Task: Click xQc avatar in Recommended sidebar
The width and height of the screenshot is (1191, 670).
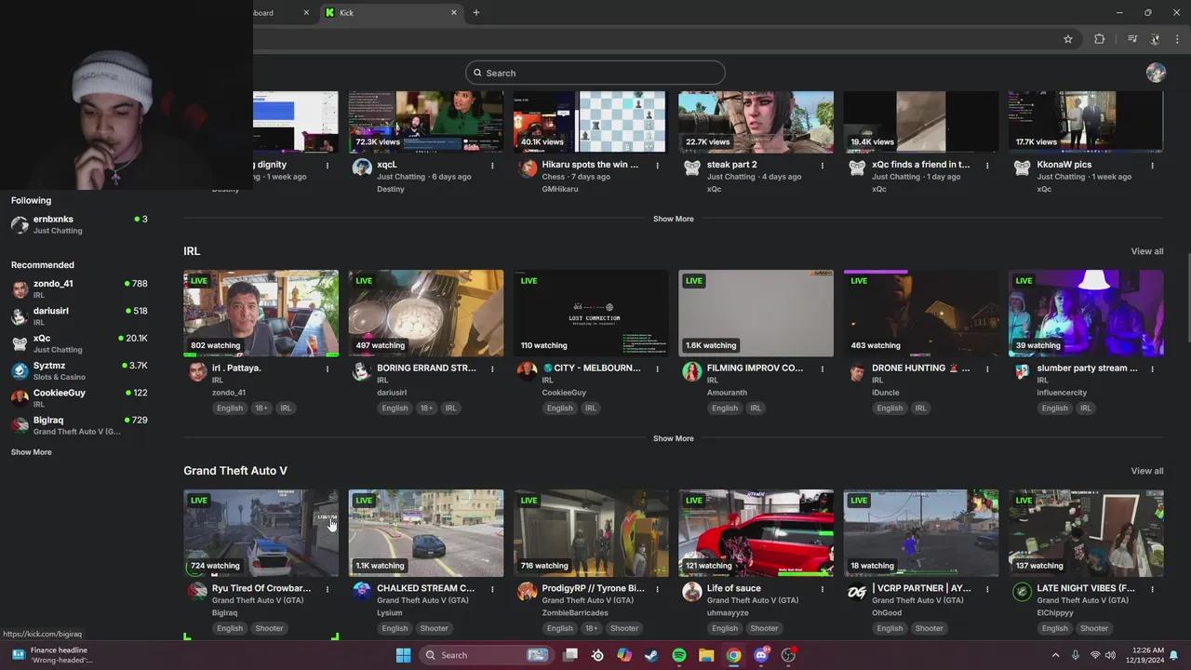Action: coord(20,343)
